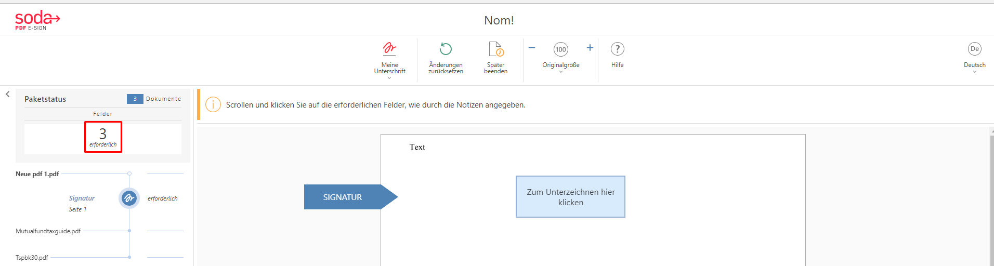Open the Meine Unterschrift signature icon
The width and height of the screenshot is (994, 266).
(x=389, y=49)
